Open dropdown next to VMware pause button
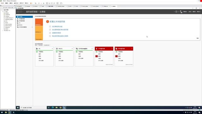 click(x=32, y=3)
